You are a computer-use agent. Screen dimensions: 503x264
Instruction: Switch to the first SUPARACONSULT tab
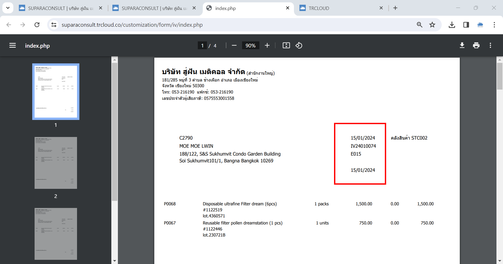(61, 8)
